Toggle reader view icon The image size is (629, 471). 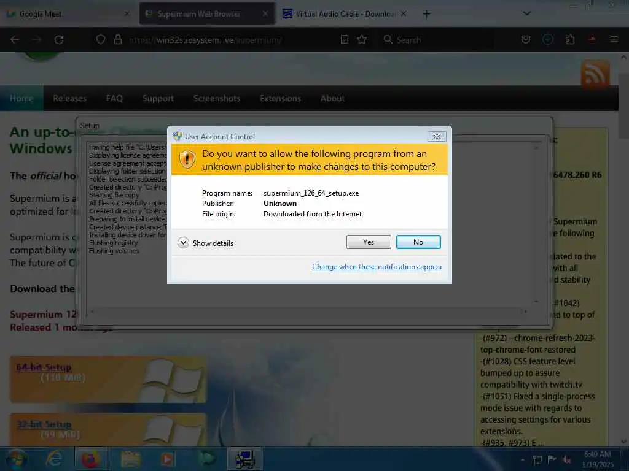(344, 40)
